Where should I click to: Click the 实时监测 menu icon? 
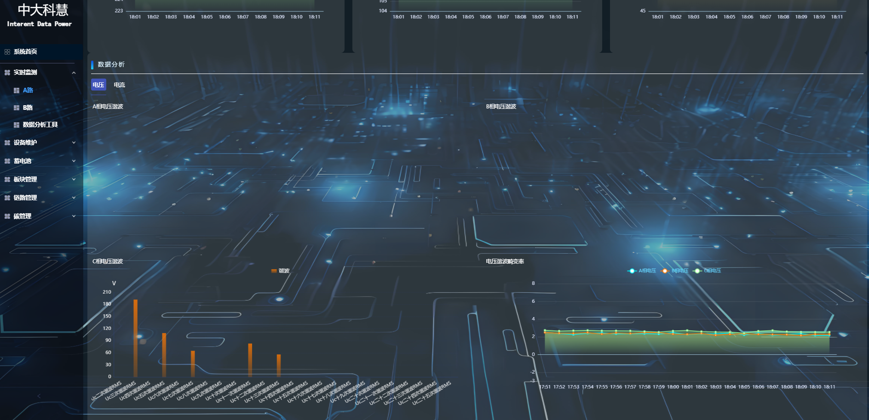click(x=7, y=73)
